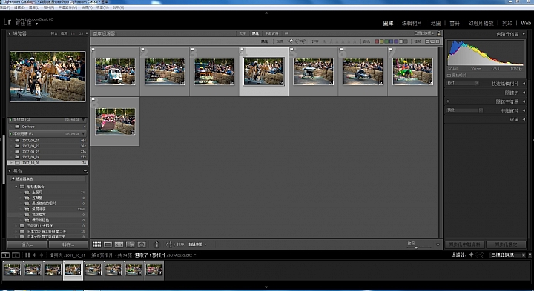This screenshot has width=534, height=291.
Task: Select the Metadata filter tab
Action: pyautogui.click(x=271, y=33)
